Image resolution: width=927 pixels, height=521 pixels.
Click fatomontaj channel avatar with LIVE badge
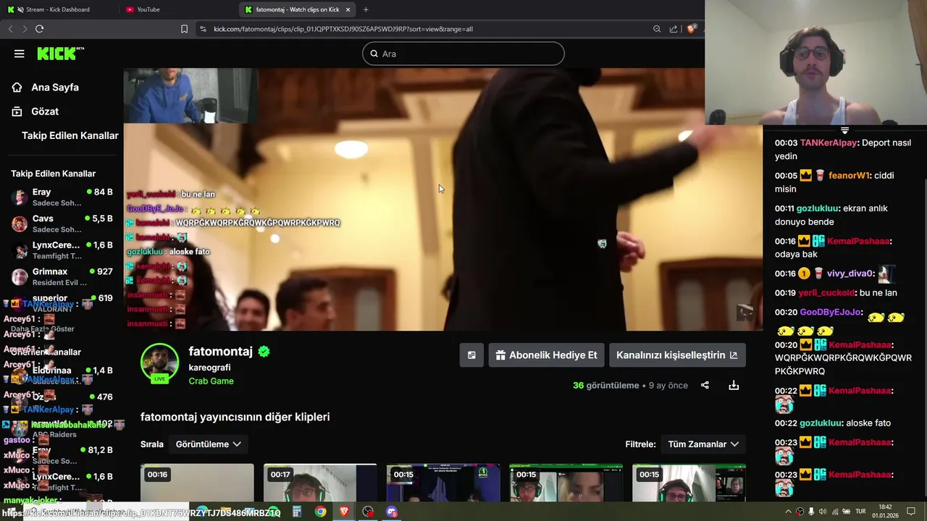[x=159, y=363]
